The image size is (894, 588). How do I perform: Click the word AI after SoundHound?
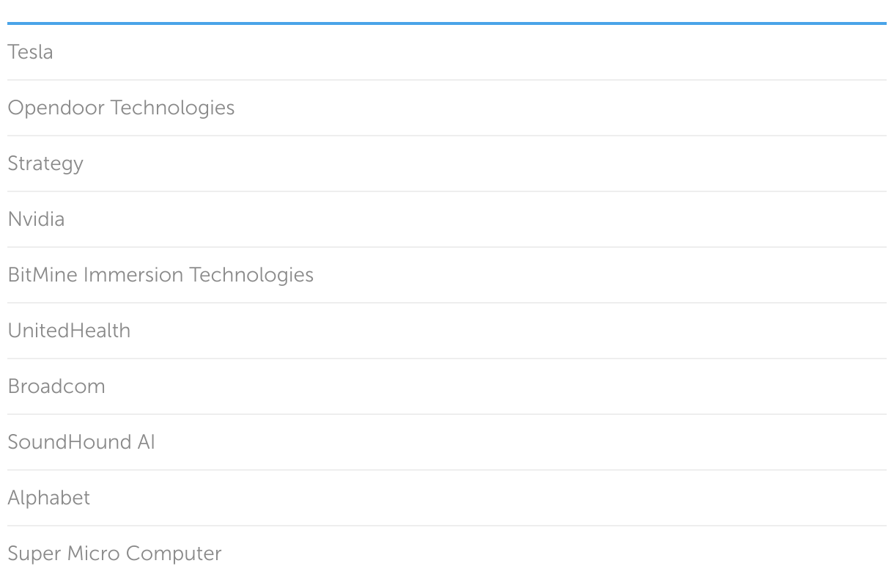[145, 442]
